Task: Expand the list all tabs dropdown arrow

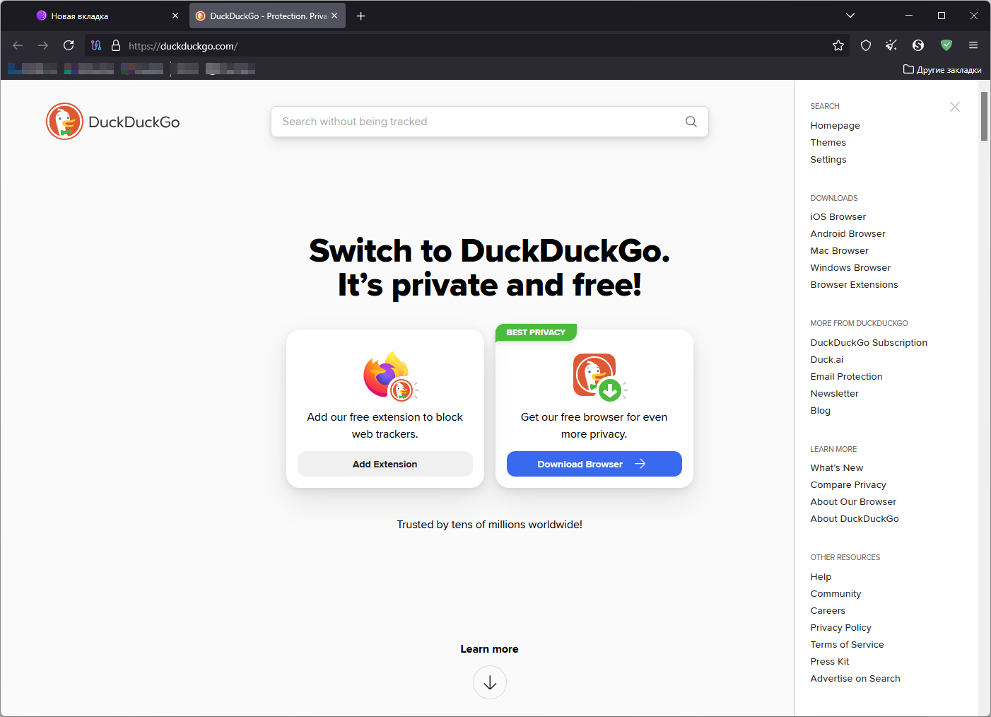Action: pyautogui.click(x=850, y=16)
